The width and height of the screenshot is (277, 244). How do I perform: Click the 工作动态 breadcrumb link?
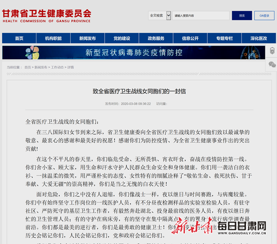pyautogui.click(x=57, y=67)
